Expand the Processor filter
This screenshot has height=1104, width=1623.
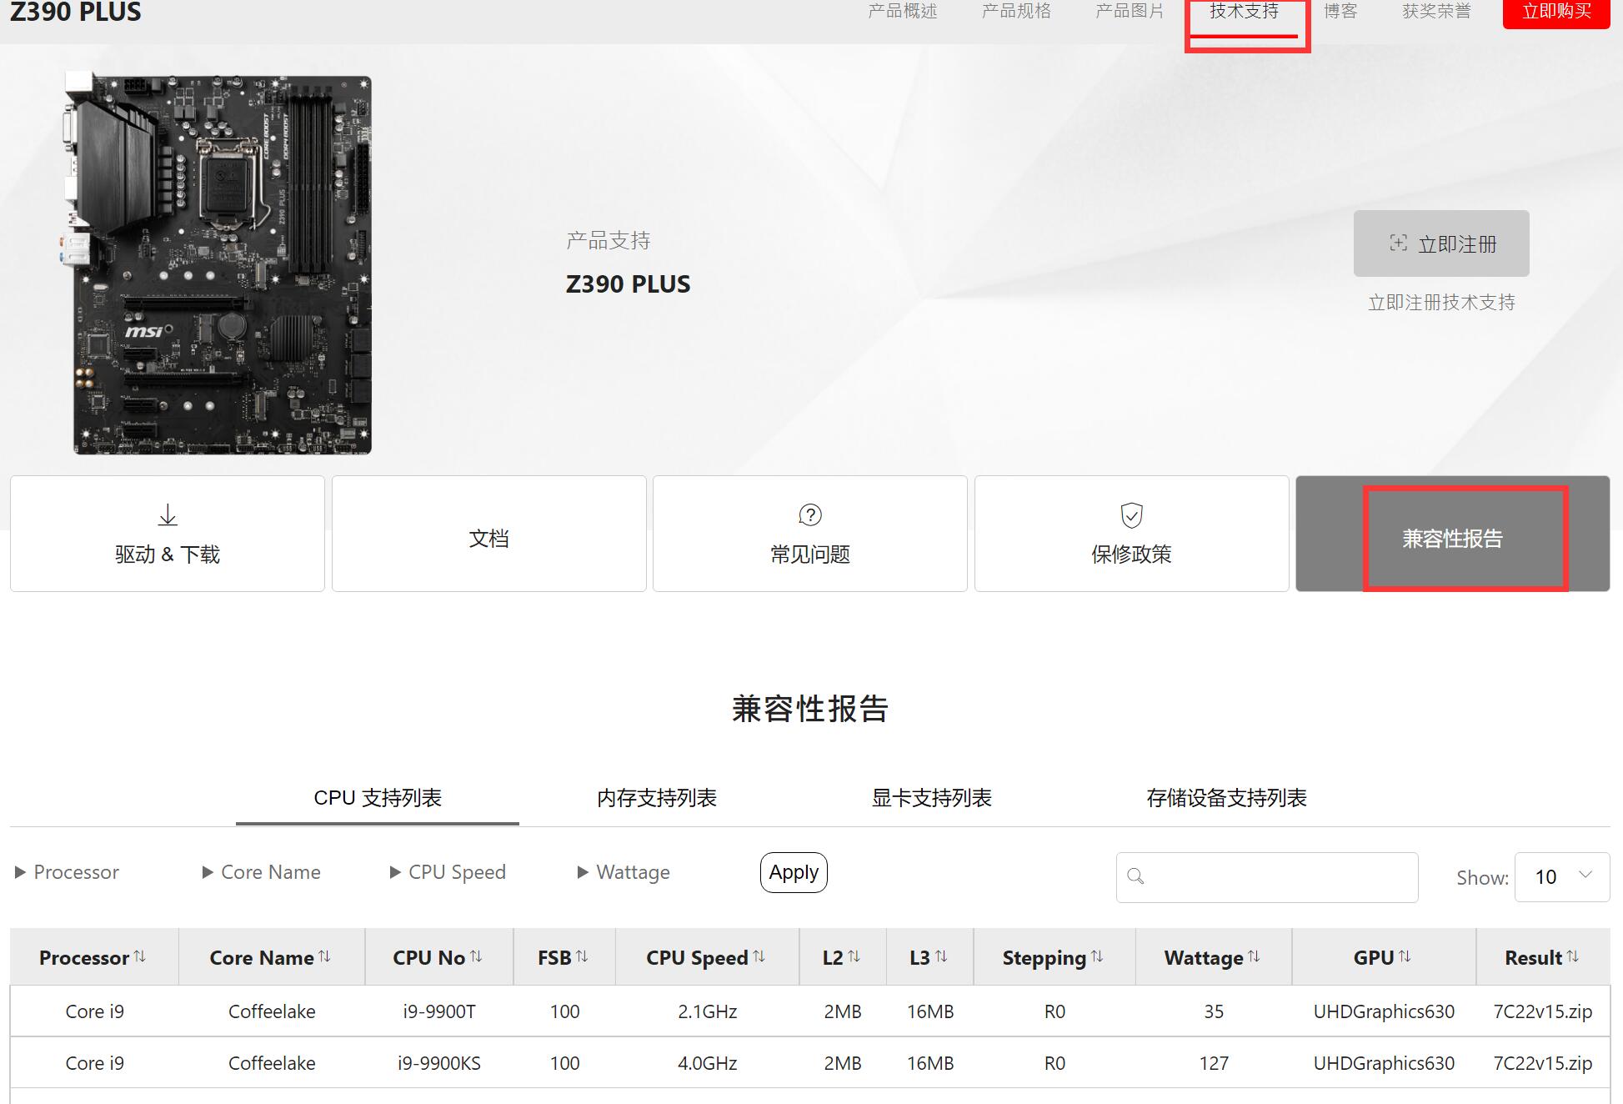68,872
